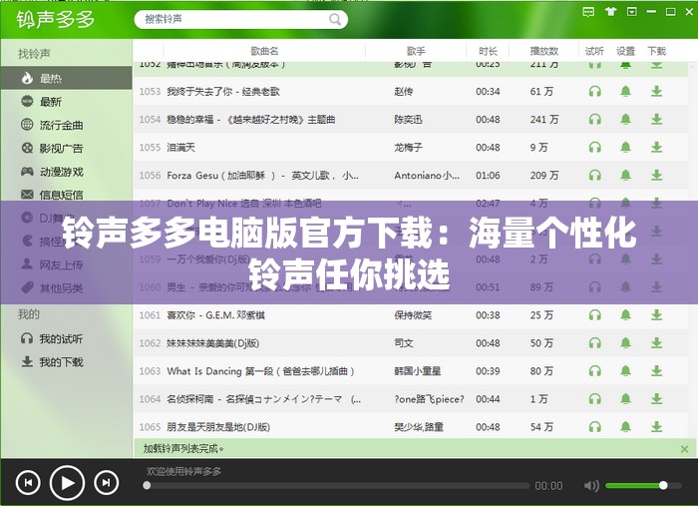Preview song 1064 名侦探柯南
Image resolution: width=698 pixels, height=506 pixels.
pos(594,399)
